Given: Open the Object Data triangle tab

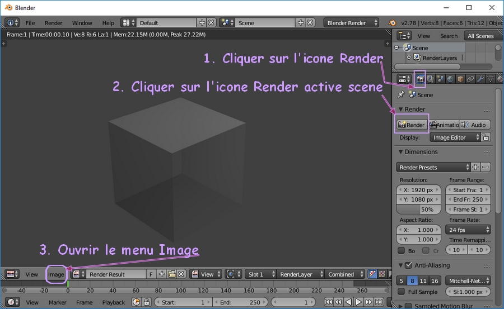Looking at the screenshot, I should [490, 79].
